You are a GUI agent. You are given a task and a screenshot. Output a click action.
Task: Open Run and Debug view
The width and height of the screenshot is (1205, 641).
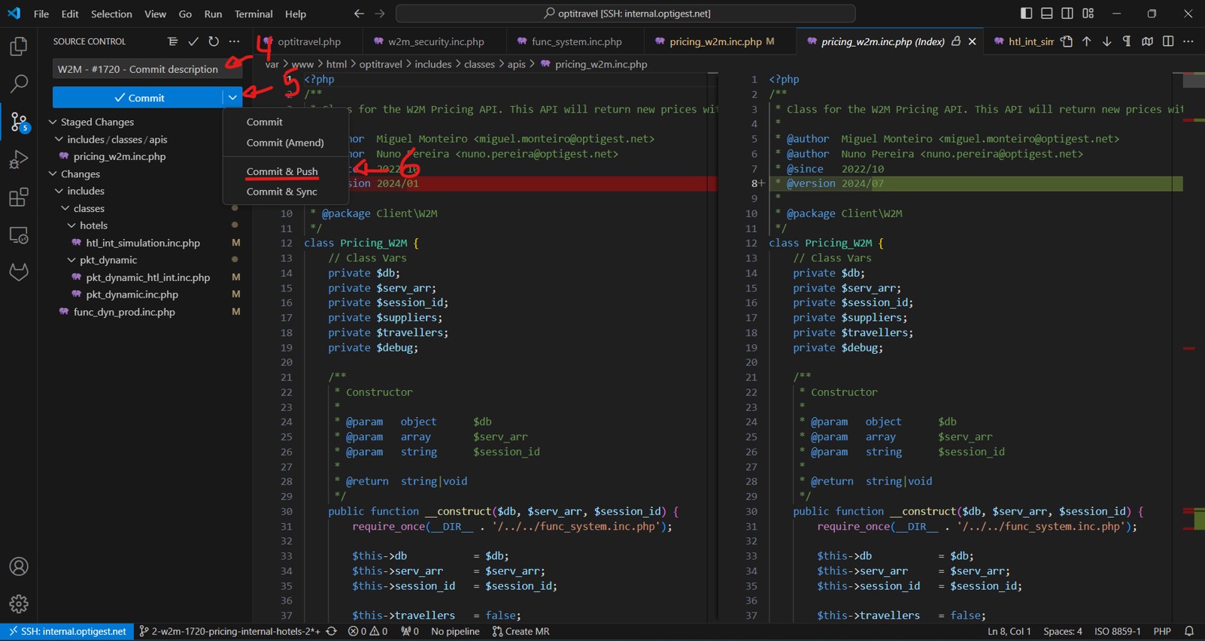(19, 159)
